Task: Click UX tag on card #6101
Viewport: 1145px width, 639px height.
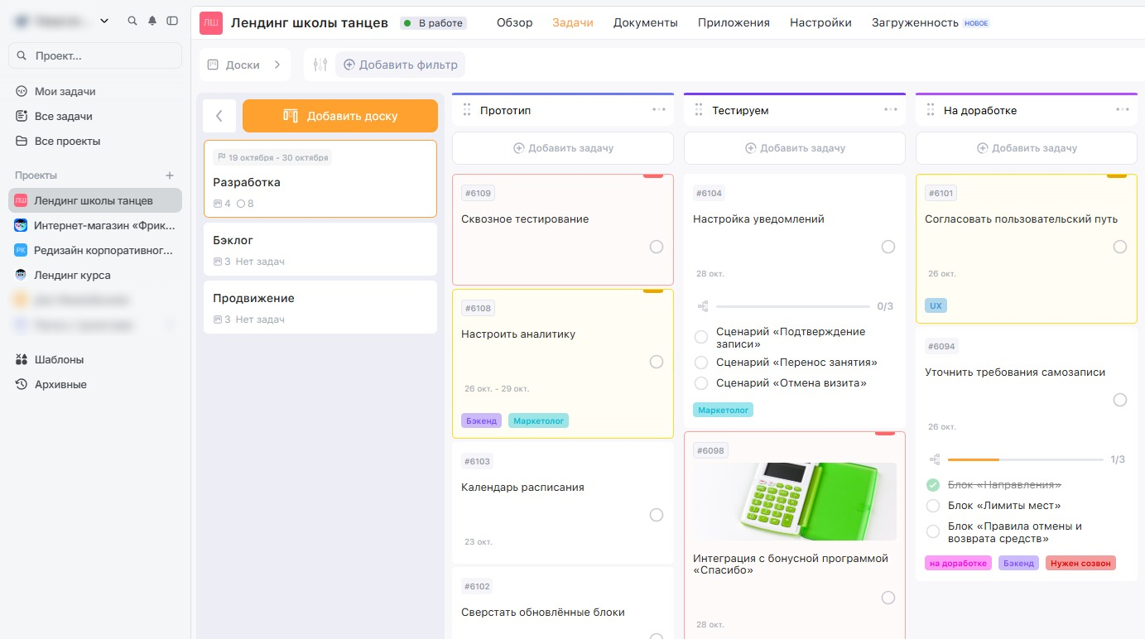Action: pyautogui.click(x=936, y=305)
